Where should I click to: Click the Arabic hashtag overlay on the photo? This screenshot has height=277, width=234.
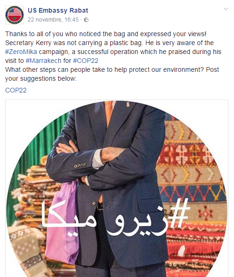click(115, 217)
